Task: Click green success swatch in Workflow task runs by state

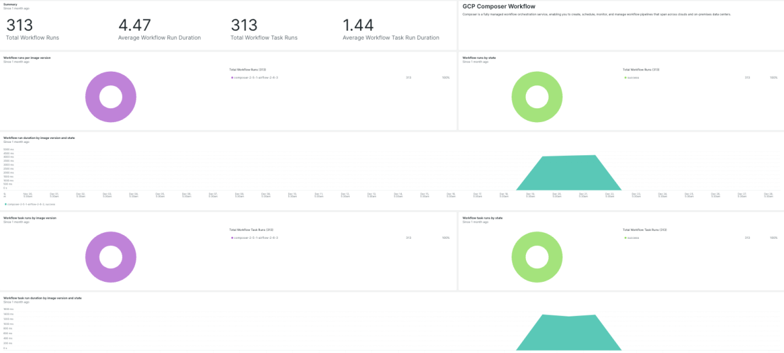Action: [625, 238]
